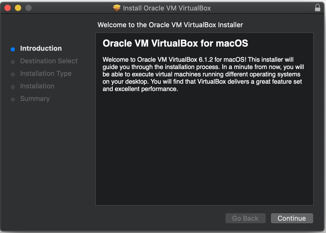Select the Destination Select step label
326x233 pixels.
(49, 61)
